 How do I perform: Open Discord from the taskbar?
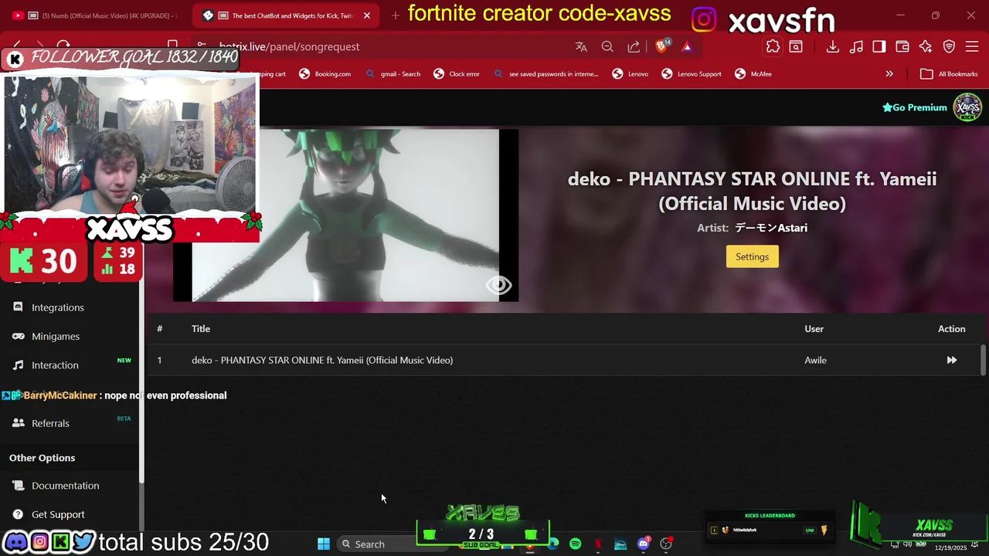pyautogui.click(x=643, y=544)
